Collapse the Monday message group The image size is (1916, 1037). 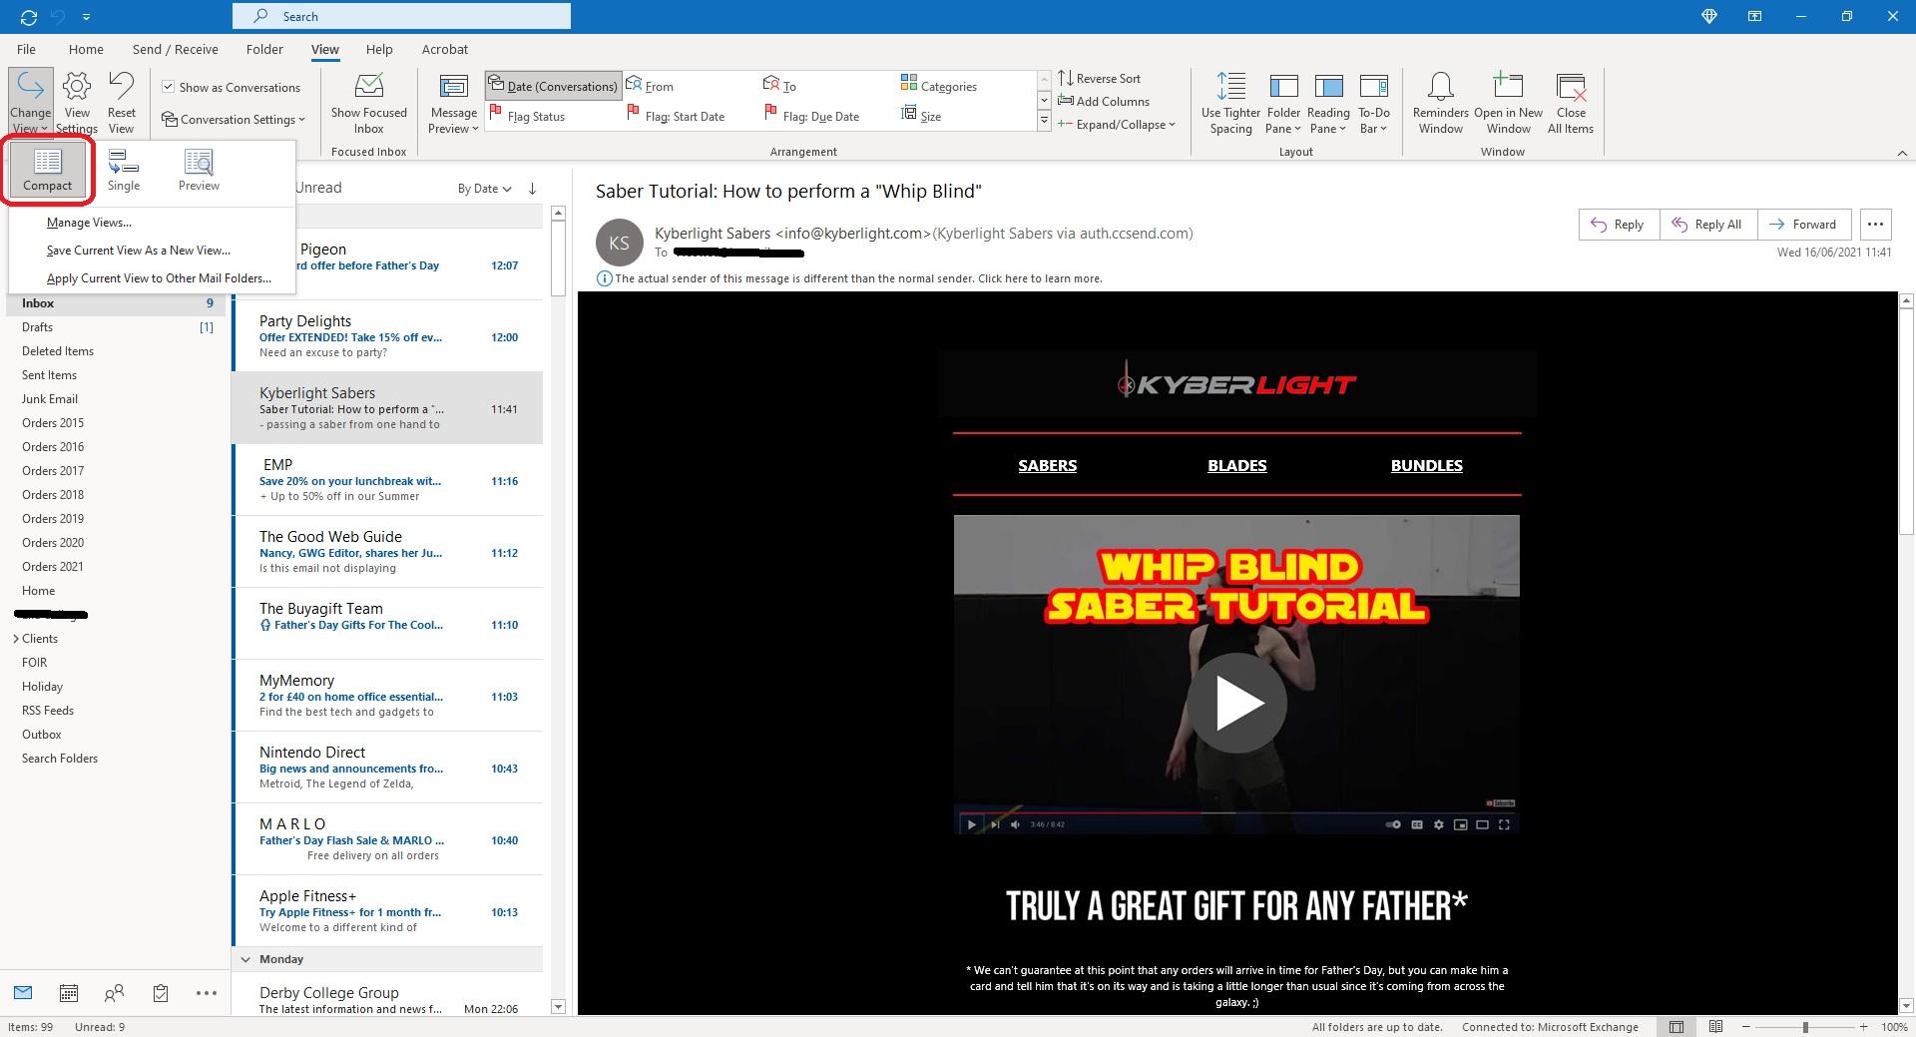coord(245,959)
